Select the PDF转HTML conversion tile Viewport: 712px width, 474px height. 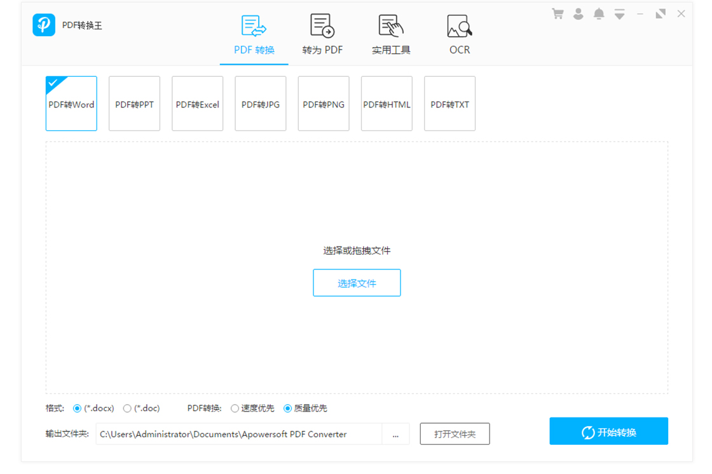click(x=387, y=104)
